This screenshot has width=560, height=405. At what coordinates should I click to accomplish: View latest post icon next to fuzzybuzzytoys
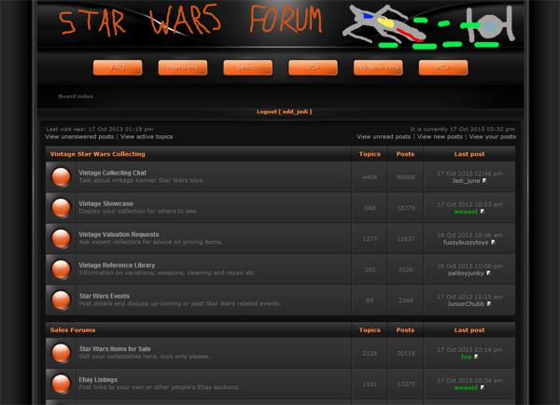(x=493, y=242)
